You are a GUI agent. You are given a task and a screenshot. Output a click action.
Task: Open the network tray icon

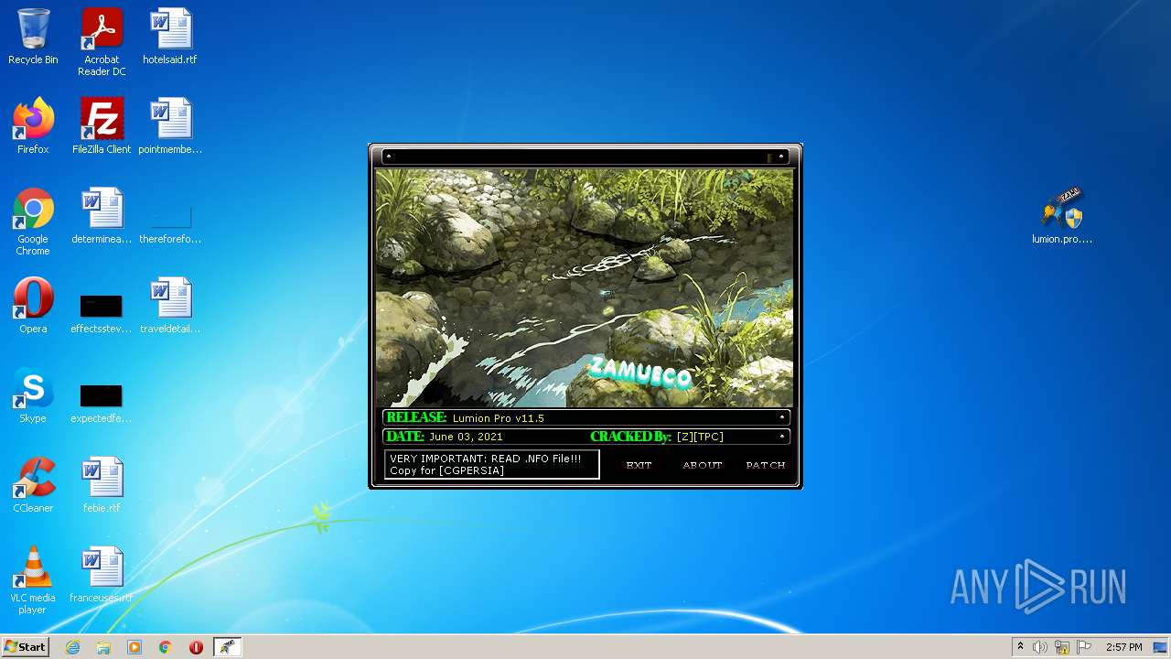(x=1062, y=647)
